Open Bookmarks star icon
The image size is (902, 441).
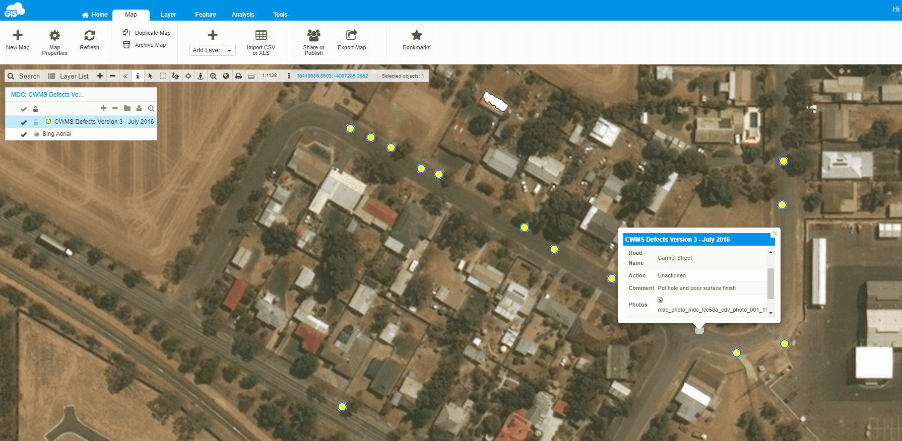point(416,35)
